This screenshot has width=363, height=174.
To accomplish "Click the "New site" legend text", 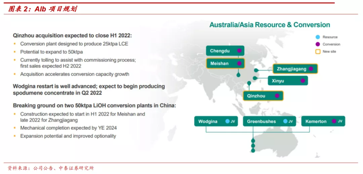I will [329, 51].
